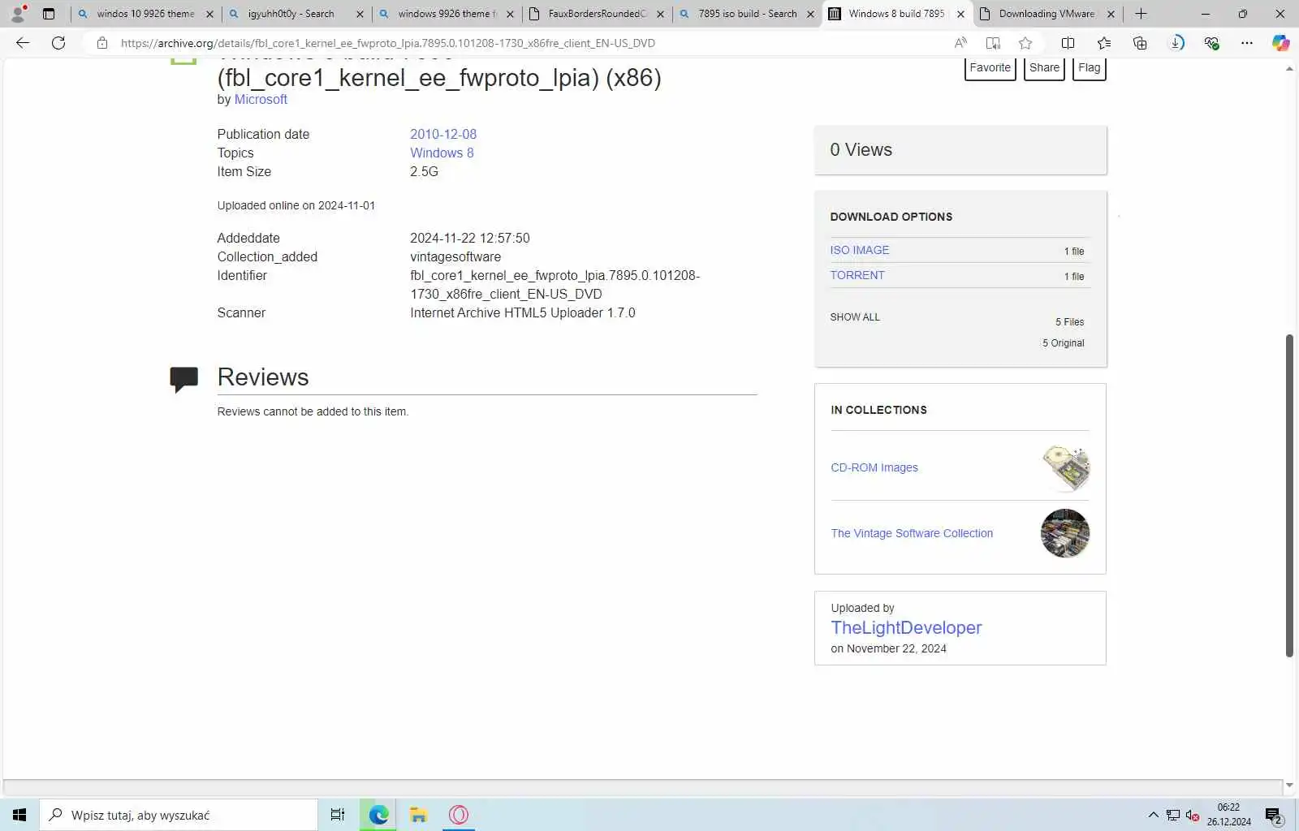Click the '2.5G' item size value

point(424,171)
